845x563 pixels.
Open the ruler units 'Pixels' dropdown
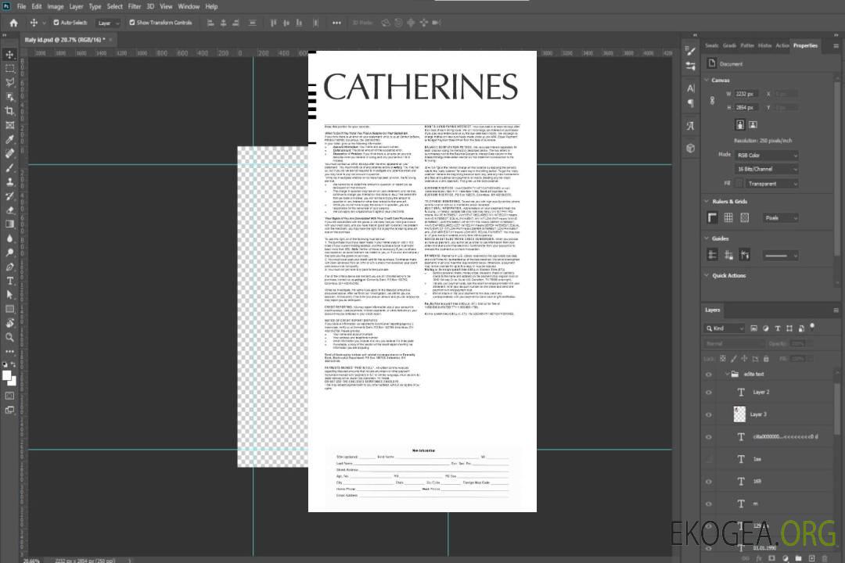pyautogui.click(x=781, y=217)
